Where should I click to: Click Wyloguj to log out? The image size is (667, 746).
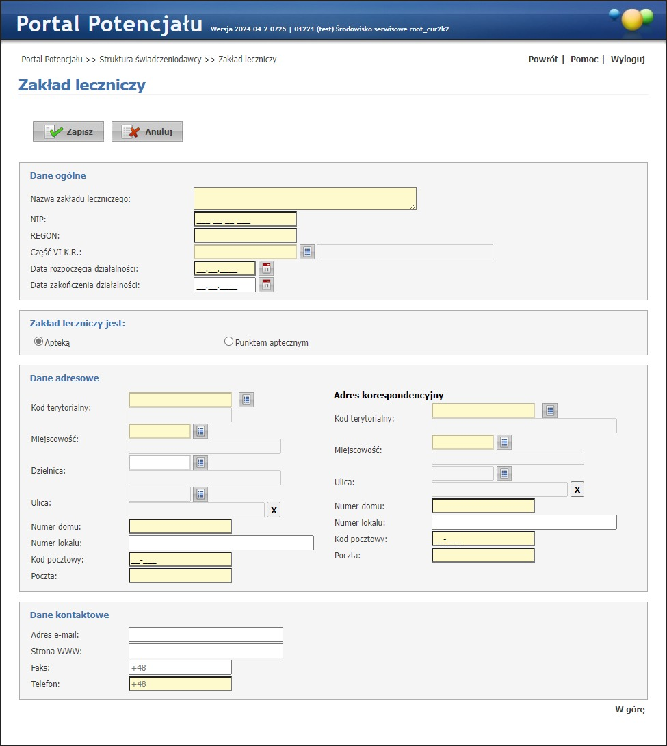[627, 60]
